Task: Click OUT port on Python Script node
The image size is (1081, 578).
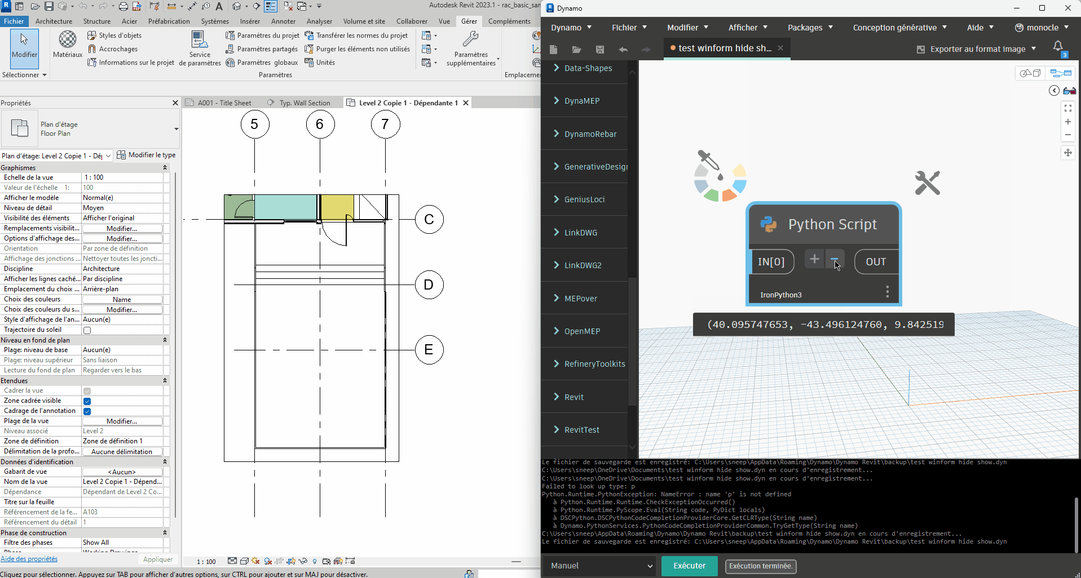Action: 876,262
